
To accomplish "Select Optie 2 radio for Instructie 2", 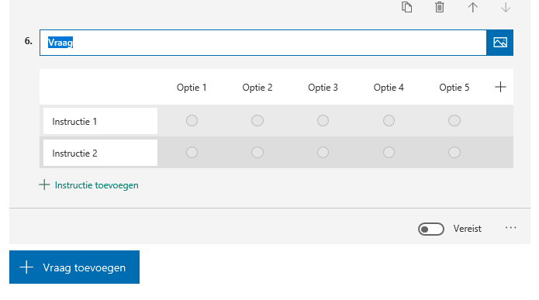I will tap(257, 152).
